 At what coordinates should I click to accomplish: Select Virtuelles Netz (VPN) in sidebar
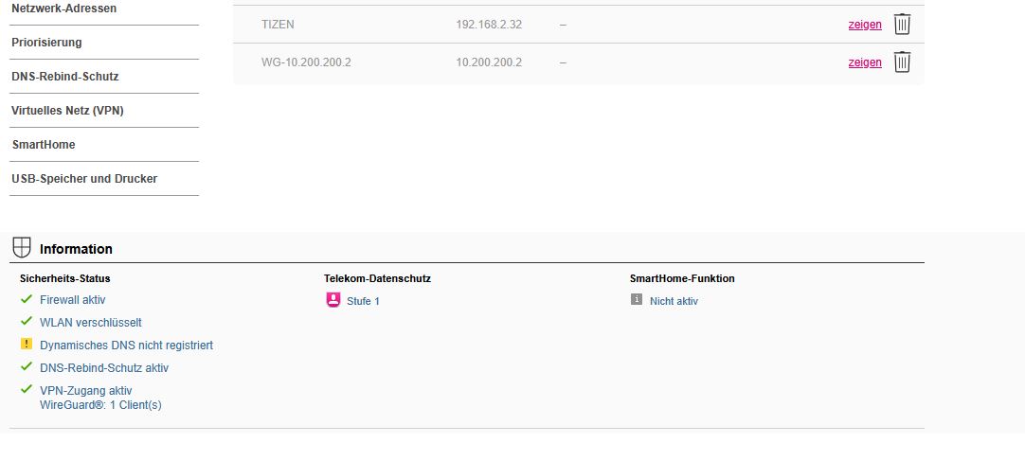(67, 111)
